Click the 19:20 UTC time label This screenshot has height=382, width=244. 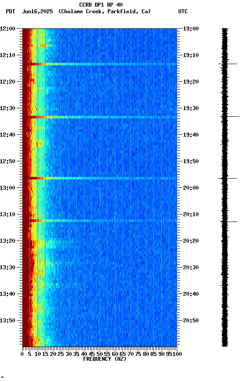click(x=191, y=82)
